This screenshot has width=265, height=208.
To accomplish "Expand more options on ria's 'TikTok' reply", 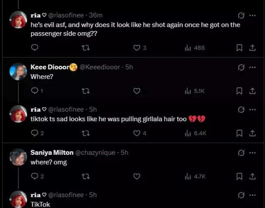I will pos(253,195).
